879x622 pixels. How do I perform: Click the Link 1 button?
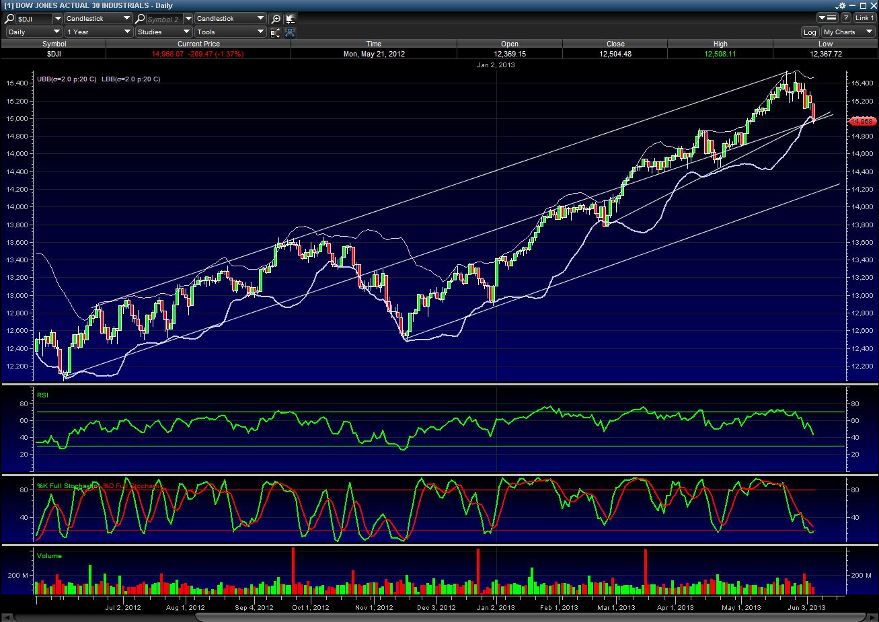(864, 18)
